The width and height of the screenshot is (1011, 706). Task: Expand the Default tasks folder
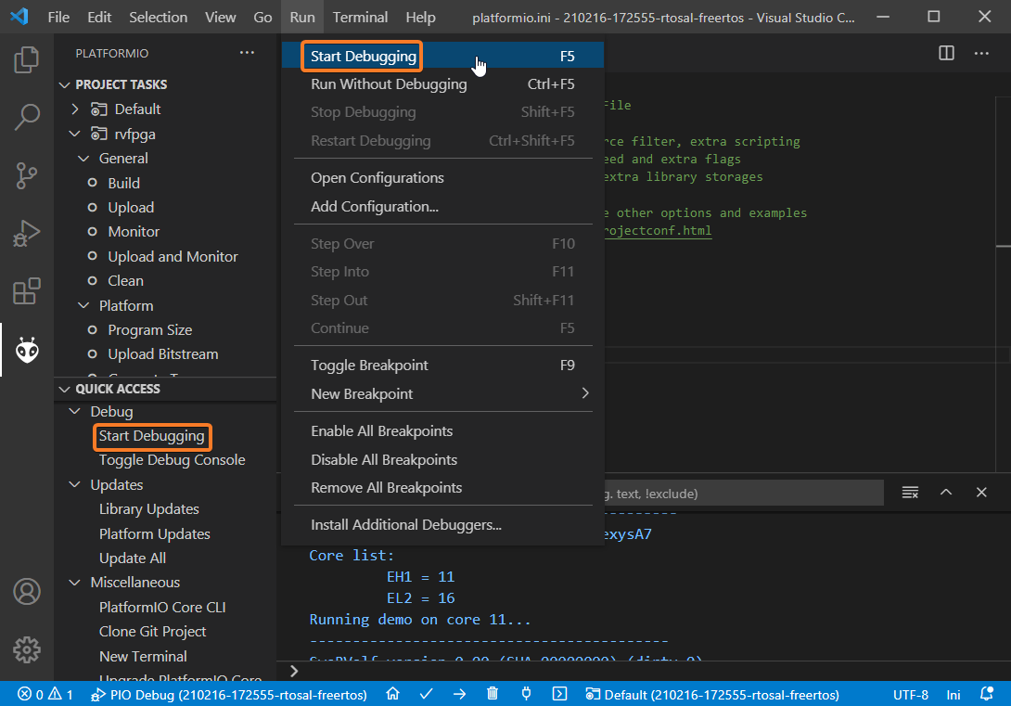click(75, 109)
